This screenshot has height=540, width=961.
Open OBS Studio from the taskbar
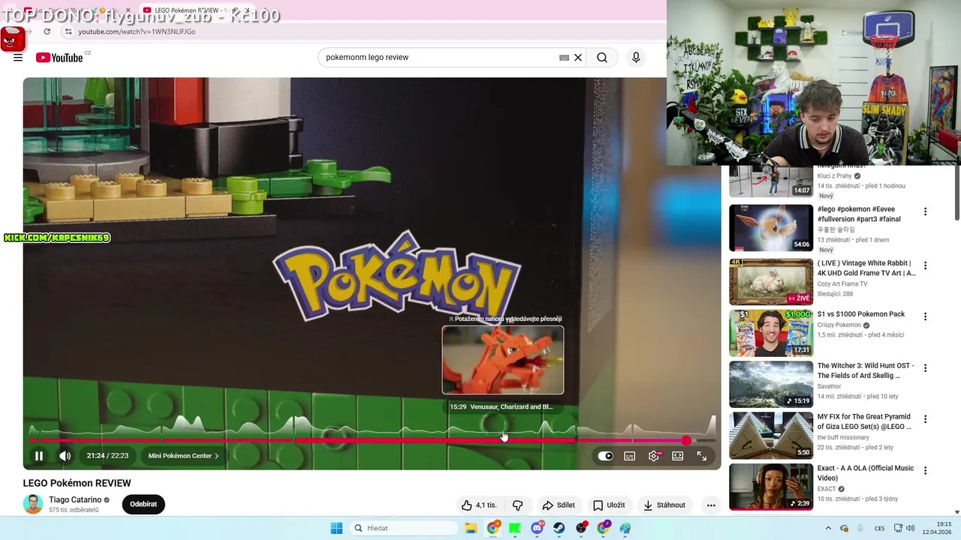[581, 528]
